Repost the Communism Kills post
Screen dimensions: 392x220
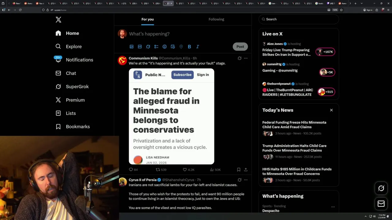pyautogui.click(x=161, y=170)
